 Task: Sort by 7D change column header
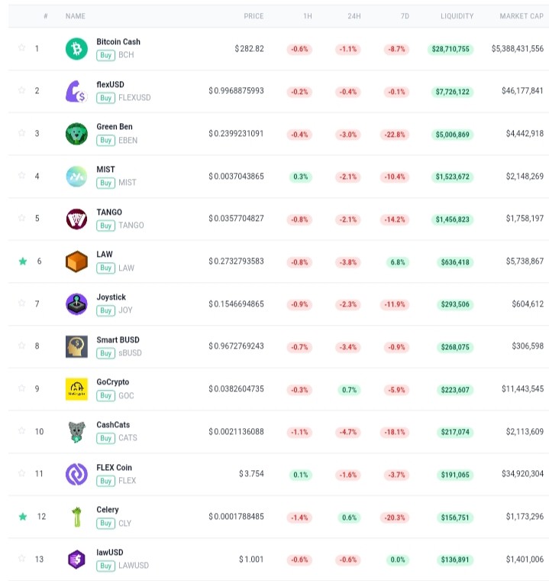click(405, 16)
